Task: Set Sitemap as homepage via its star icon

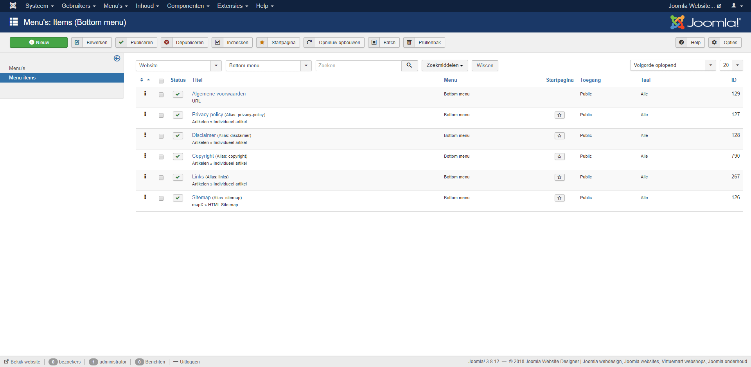Action: (x=559, y=198)
